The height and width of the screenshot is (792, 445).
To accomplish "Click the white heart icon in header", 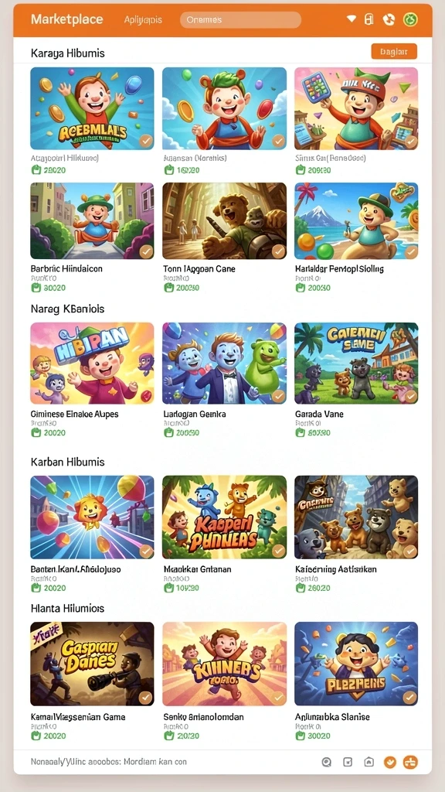I will point(352,19).
